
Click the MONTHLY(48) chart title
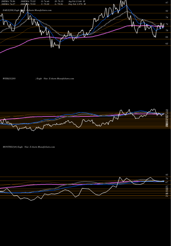(29, 147)
